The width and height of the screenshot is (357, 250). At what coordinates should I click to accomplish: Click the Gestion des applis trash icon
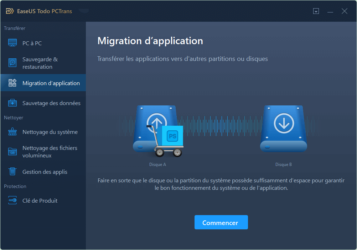(12, 171)
